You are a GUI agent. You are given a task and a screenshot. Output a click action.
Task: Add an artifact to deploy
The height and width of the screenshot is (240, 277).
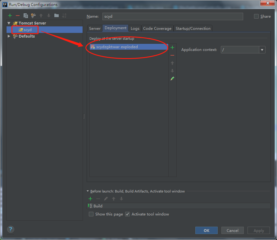(172, 47)
